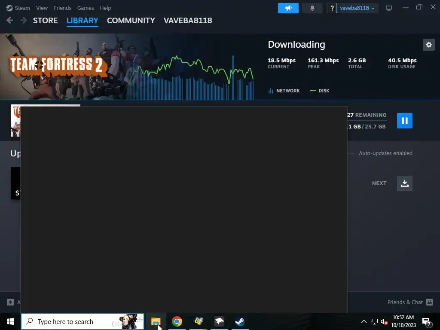Viewport: 440px width, 330px height.
Task: Click the NETWORK graph legend
Action: (x=284, y=91)
